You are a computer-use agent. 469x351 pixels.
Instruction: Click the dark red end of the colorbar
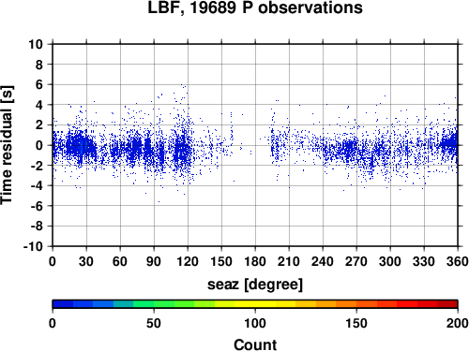pyautogui.click(x=447, y=304)
